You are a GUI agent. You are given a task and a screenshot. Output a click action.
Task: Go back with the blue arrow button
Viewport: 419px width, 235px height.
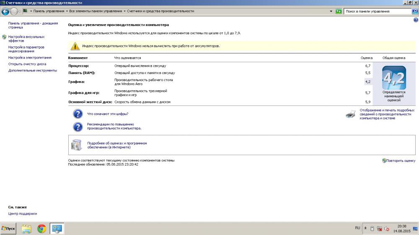coord(5,11)
